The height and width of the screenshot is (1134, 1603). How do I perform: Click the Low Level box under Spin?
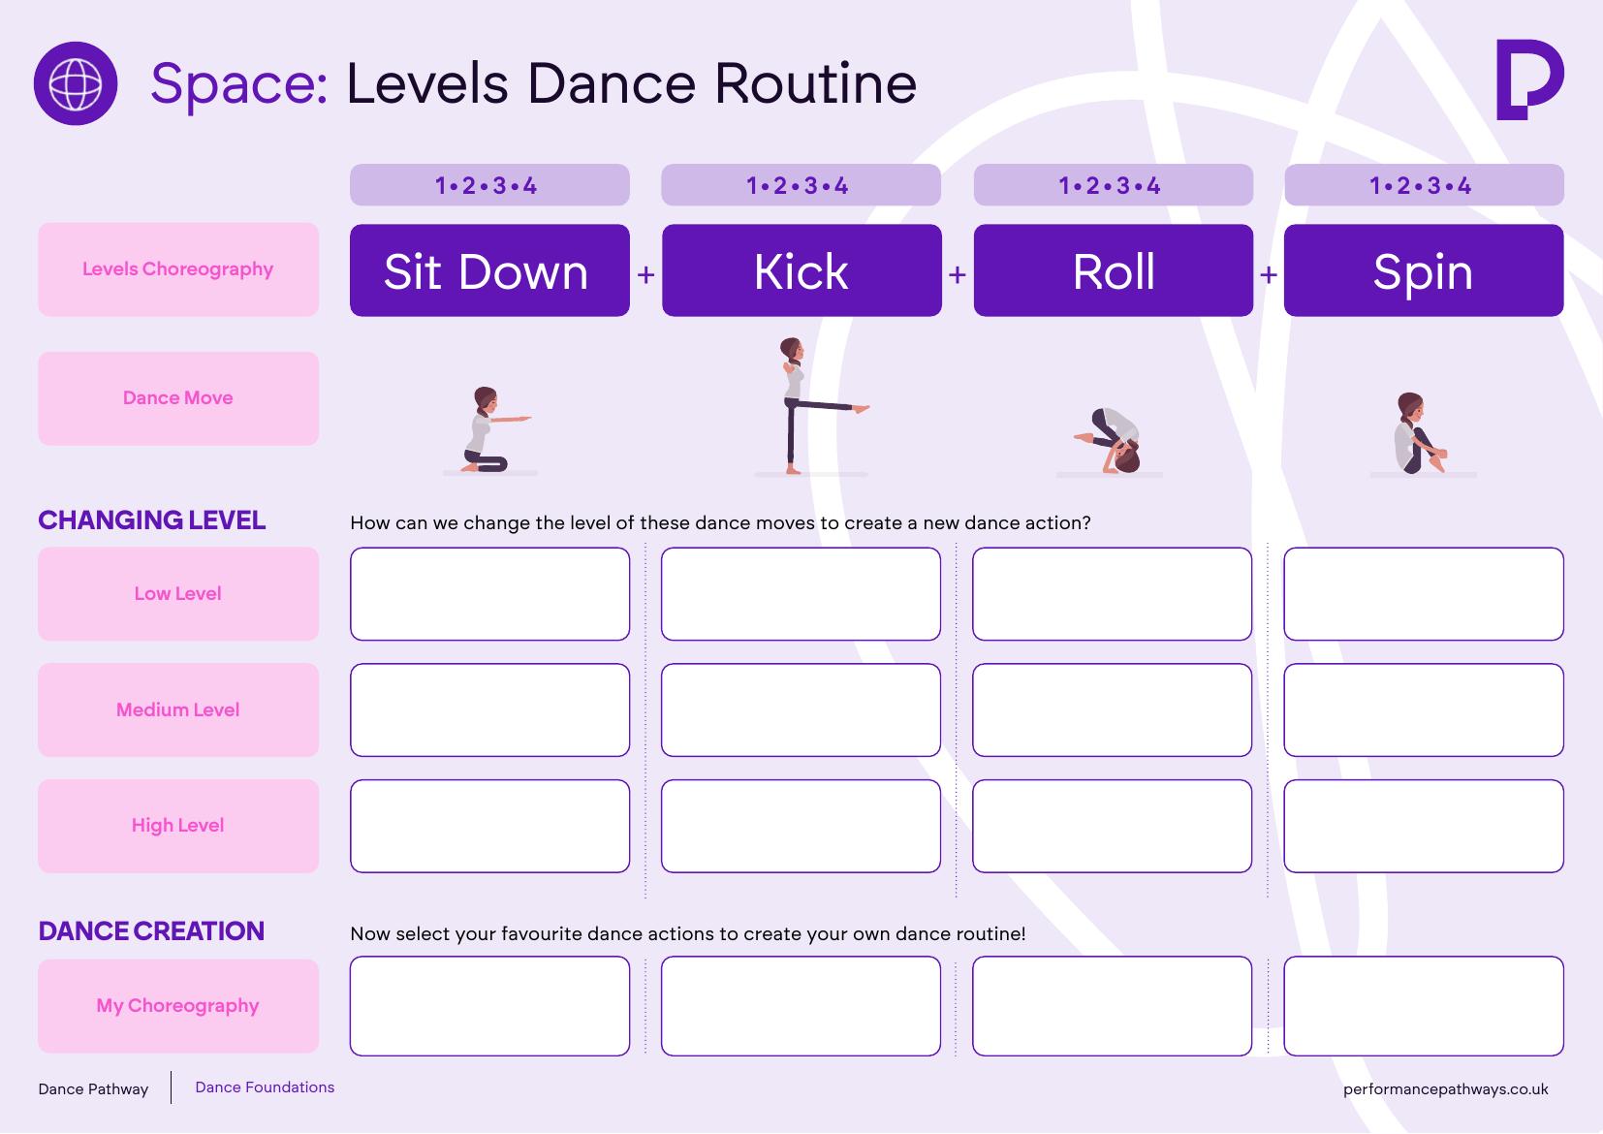1424,594
